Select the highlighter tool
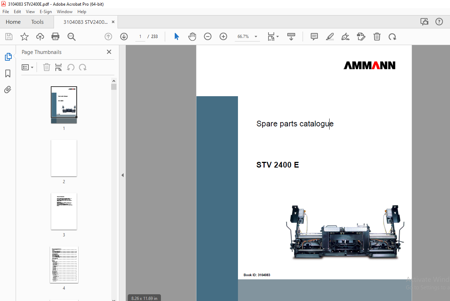The width and height of the screenshot is (450, 301). (x=330, y=37)
